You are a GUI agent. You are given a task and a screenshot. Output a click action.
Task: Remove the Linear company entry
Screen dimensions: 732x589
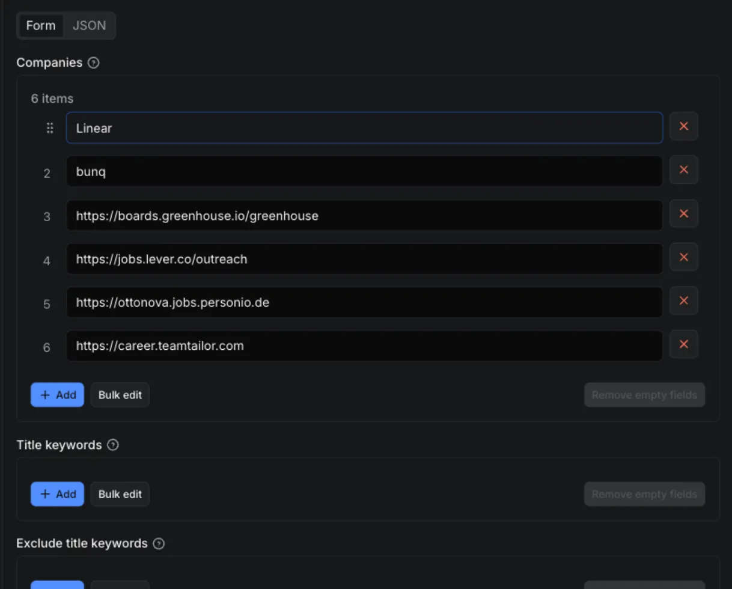tap(683, 126)
